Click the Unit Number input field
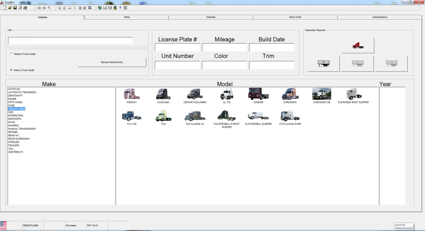Screen dimensions: 425x231 (x=178, y=65)
